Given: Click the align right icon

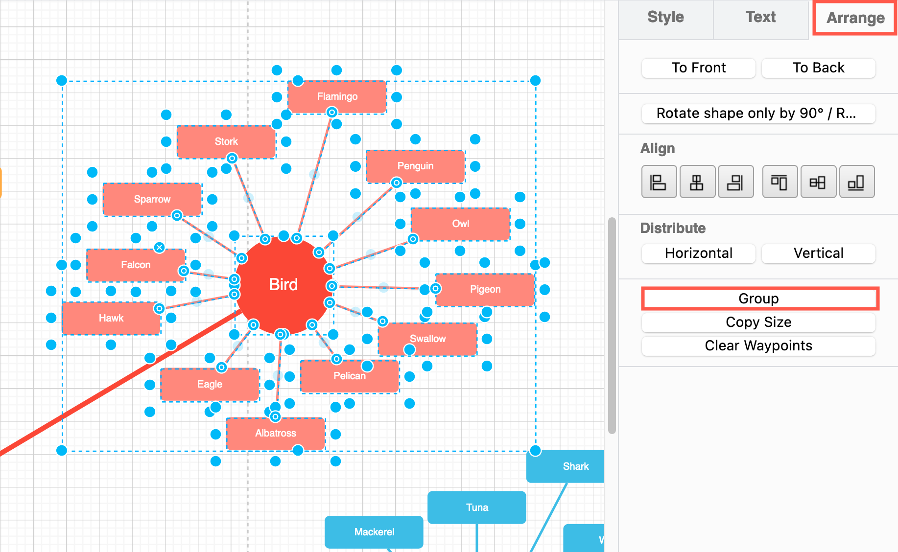Looking at the screenshot, I should click(x=735, y=182).
